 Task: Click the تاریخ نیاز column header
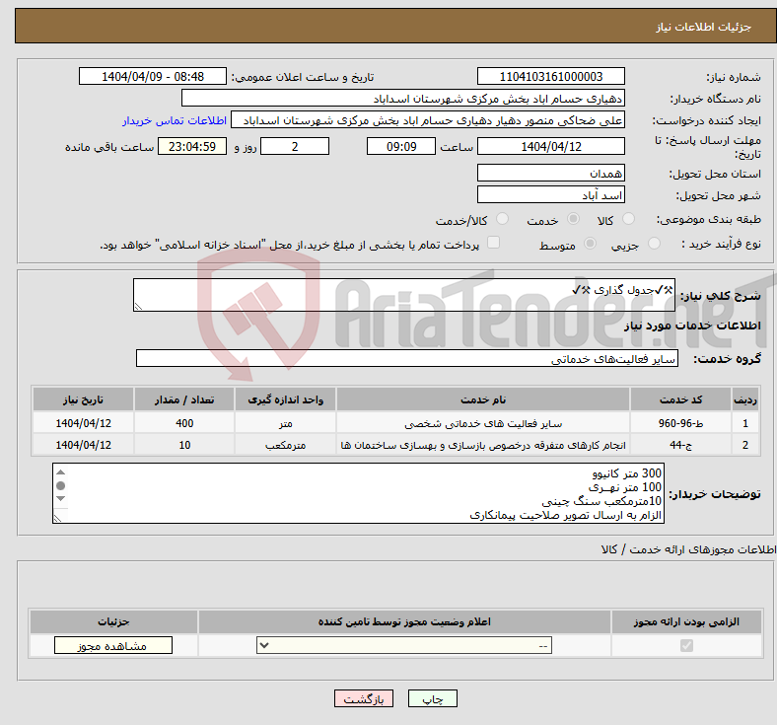(x=83, y=399)
